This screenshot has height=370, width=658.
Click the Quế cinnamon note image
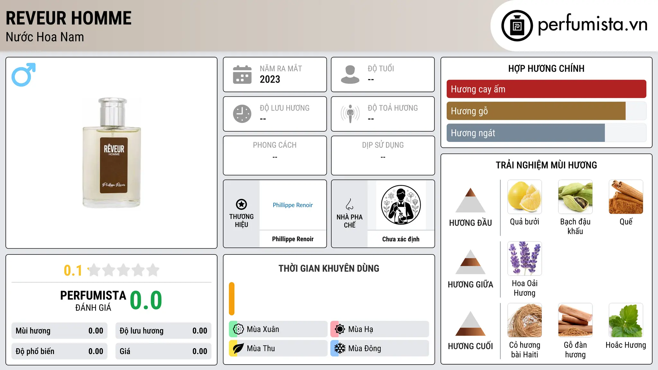[x=626, y=197]
